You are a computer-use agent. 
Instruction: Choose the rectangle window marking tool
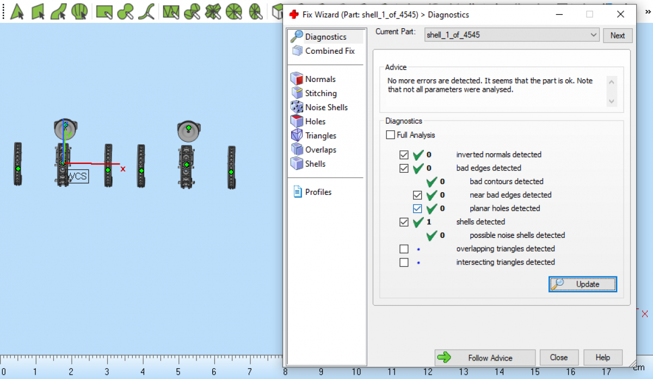104,11
